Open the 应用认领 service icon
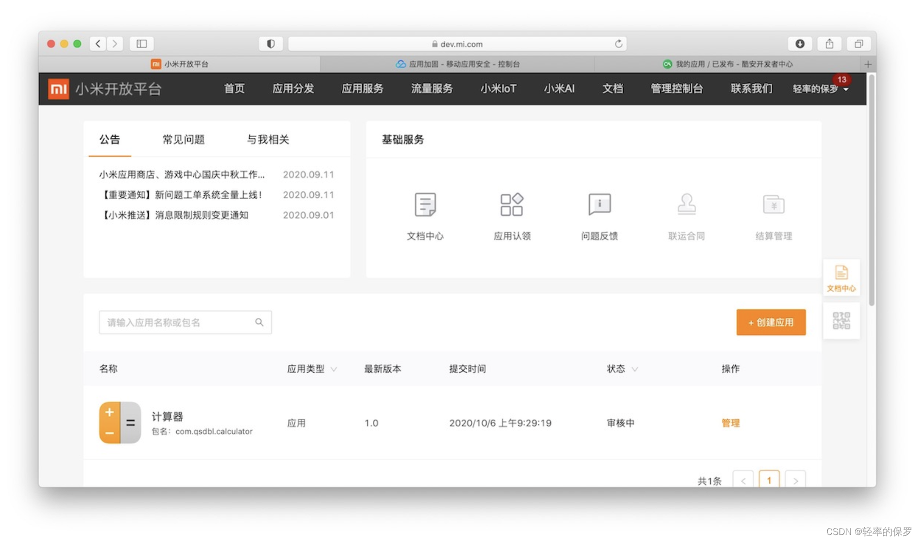This screenshot has height=541, width=919. click(512, 204)
